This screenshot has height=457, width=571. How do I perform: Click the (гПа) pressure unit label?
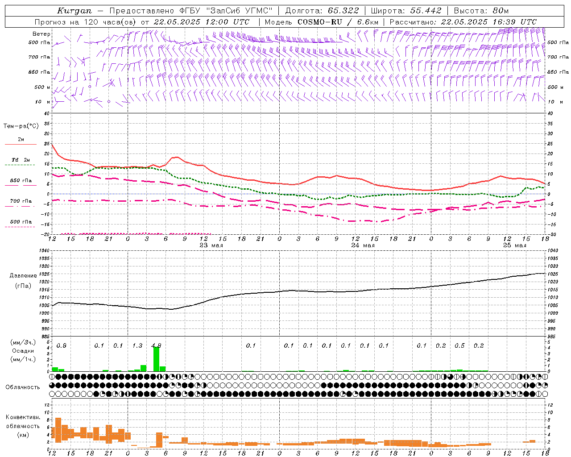tap(23, 286)
